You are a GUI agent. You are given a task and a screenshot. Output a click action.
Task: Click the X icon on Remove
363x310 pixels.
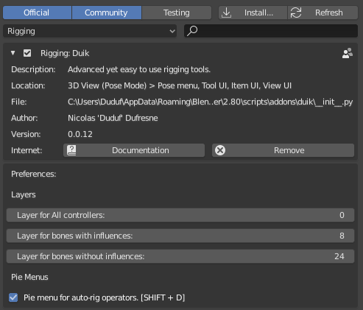tap(220, 150)
